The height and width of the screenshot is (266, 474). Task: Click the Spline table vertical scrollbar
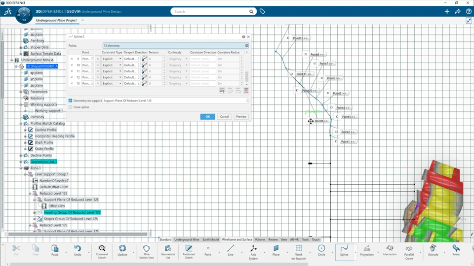point(247,76)
